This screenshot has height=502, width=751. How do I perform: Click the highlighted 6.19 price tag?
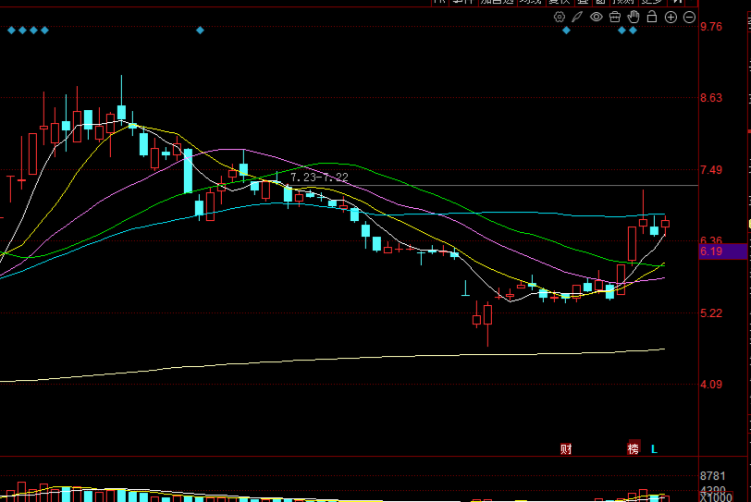click(x=722, y=251)
